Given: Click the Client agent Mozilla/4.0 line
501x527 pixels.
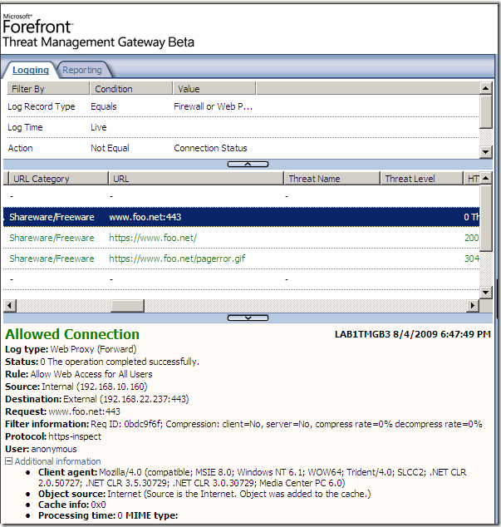Looking at the screenshot, I should coord(252,478).
